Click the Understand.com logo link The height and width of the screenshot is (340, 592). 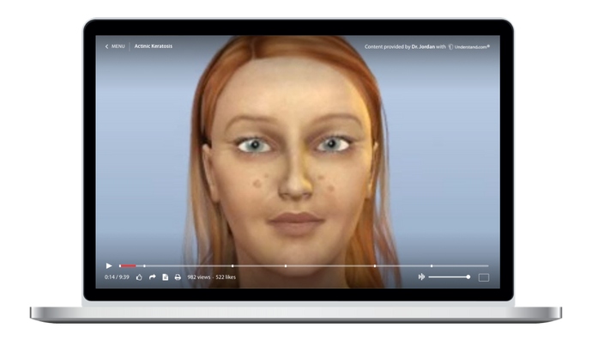pos(469,47)
